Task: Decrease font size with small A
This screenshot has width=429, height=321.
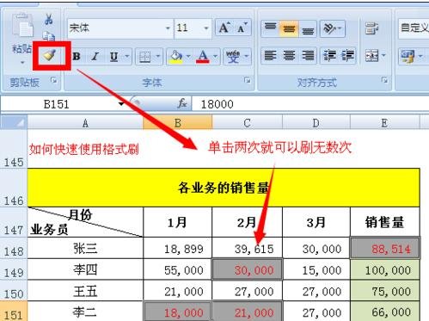Action: click(x=242, y=28)
